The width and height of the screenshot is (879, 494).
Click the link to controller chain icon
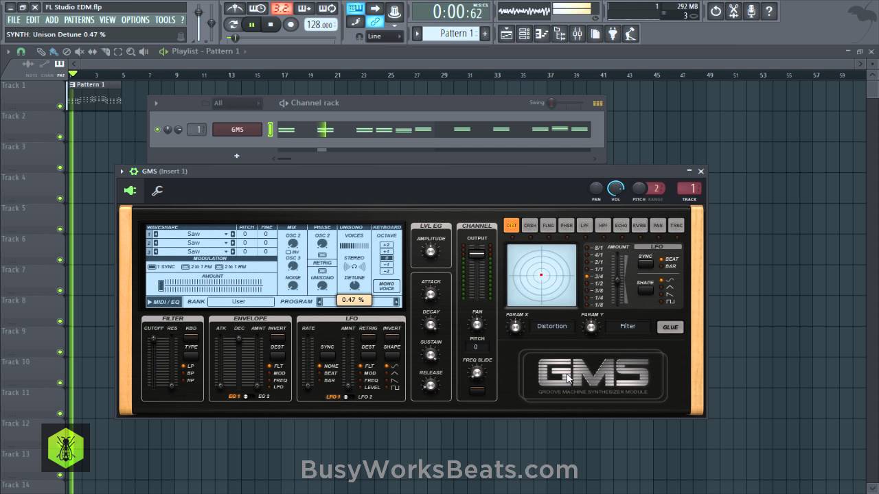[375, 21]
